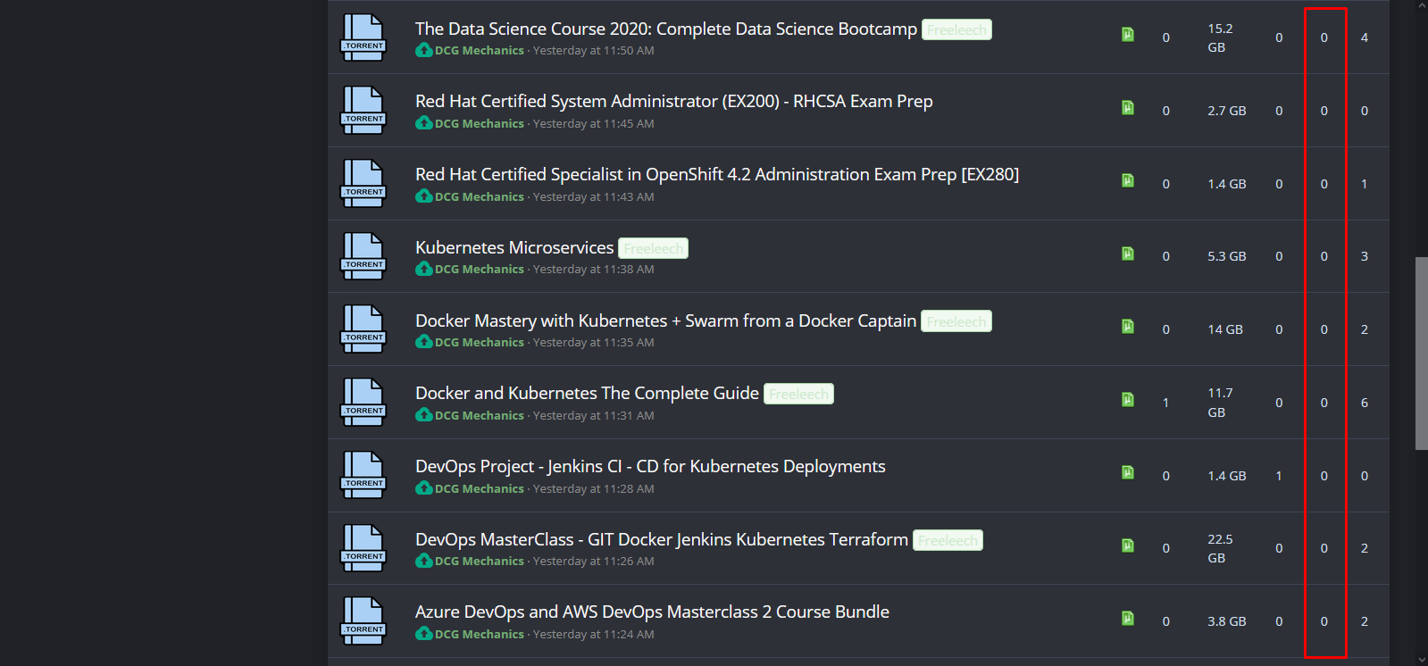Screen dimensions: 1428x666
Task: Click green download icon for Docker Mastery row
Action: pos(1128,327)
